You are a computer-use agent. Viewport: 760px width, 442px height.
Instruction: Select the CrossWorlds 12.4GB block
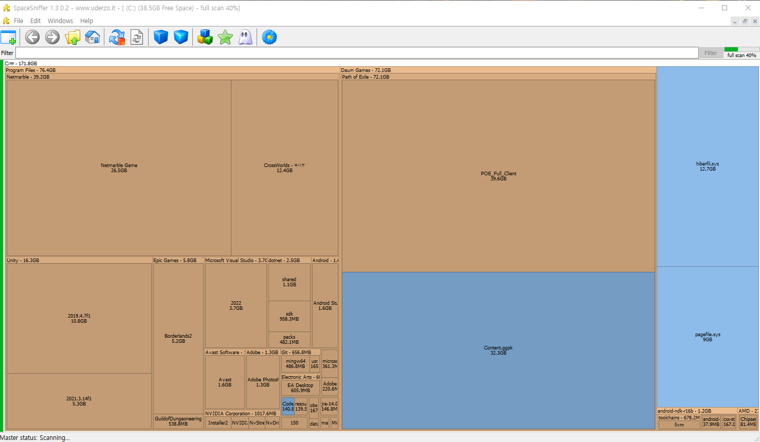285,168
